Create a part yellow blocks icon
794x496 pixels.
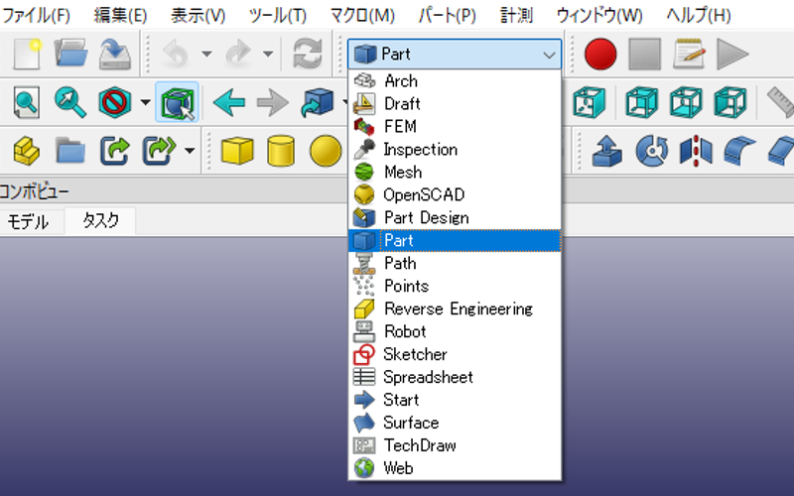(x=27, y=151)
